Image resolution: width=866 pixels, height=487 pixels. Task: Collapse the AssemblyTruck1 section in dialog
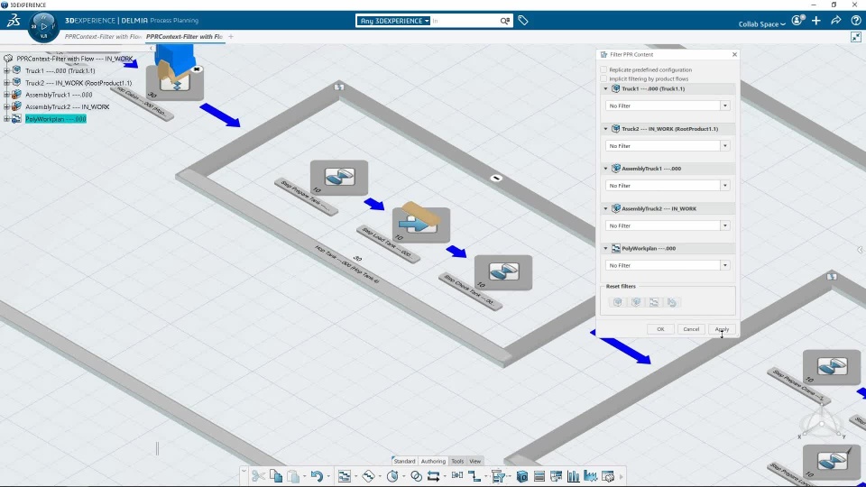click(x=605, y=169)
